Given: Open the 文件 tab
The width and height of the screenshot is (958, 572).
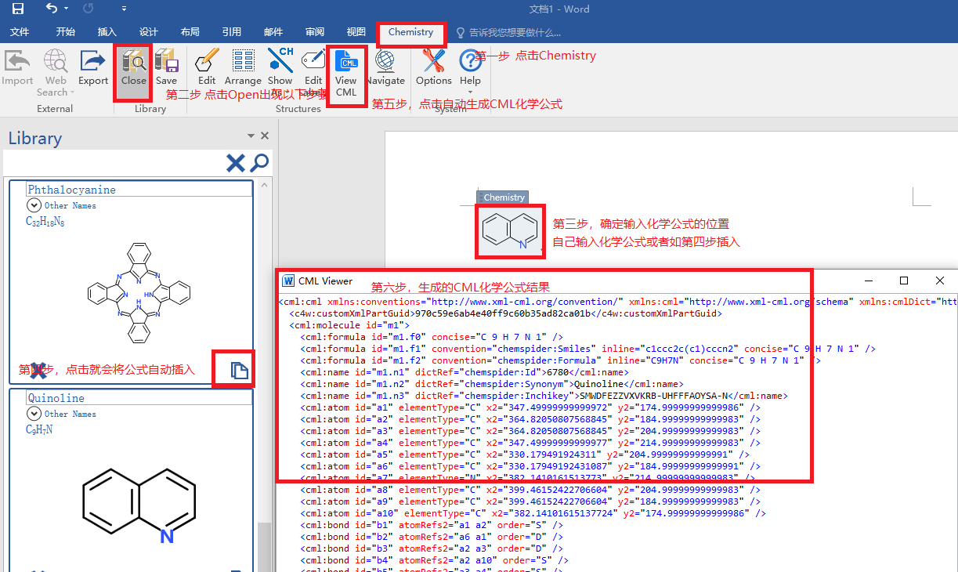Looking at the screenshot, I should [x=20, y=32].
